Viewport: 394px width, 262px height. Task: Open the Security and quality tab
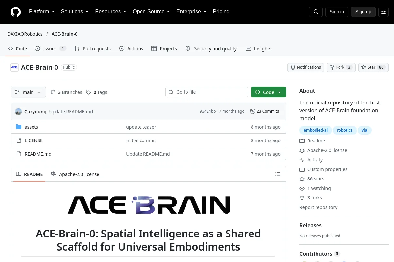click(x=211, y=49)
